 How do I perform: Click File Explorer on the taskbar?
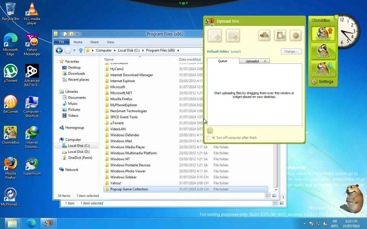(12, 223)
